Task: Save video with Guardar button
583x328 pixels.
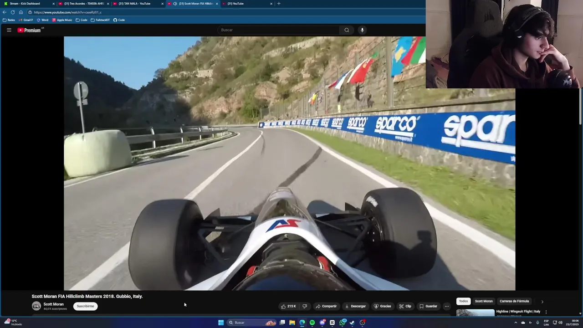Action: click(x=428, y=306)
